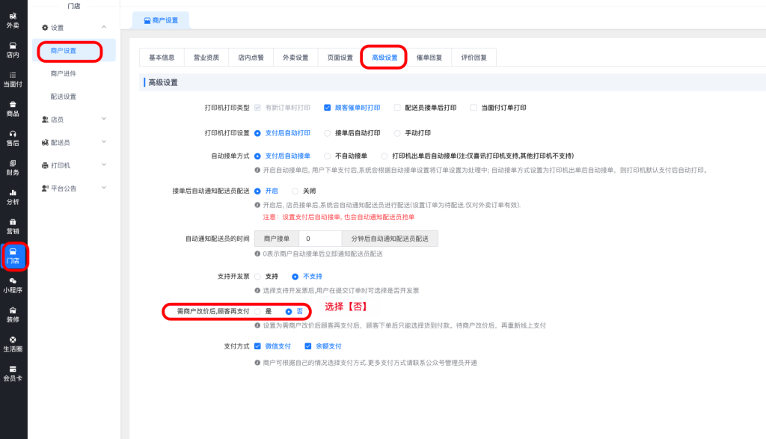
Task: Go to 售后 via headset icon
Action: point(13,138)
